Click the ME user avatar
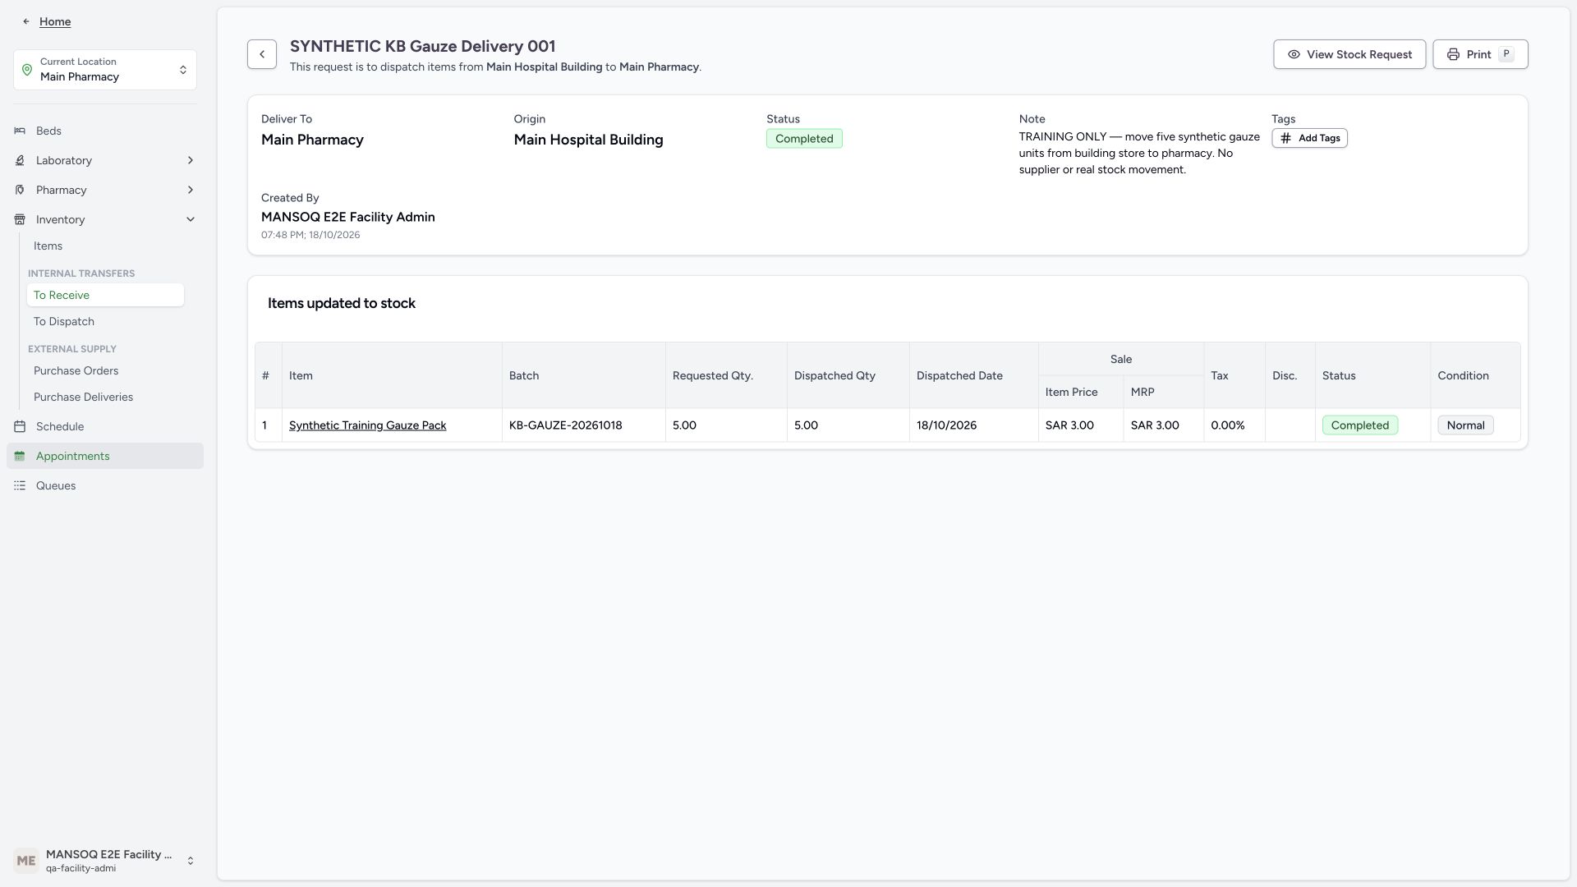 pyautogui.click(x=26, y=861)
